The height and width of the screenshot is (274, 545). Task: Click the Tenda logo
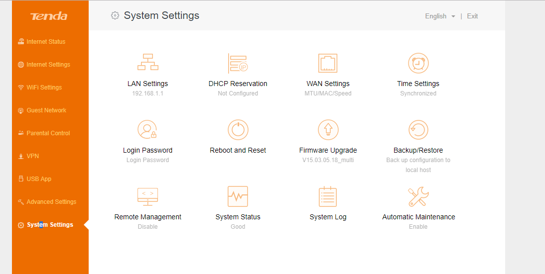(x=49, y=16)
